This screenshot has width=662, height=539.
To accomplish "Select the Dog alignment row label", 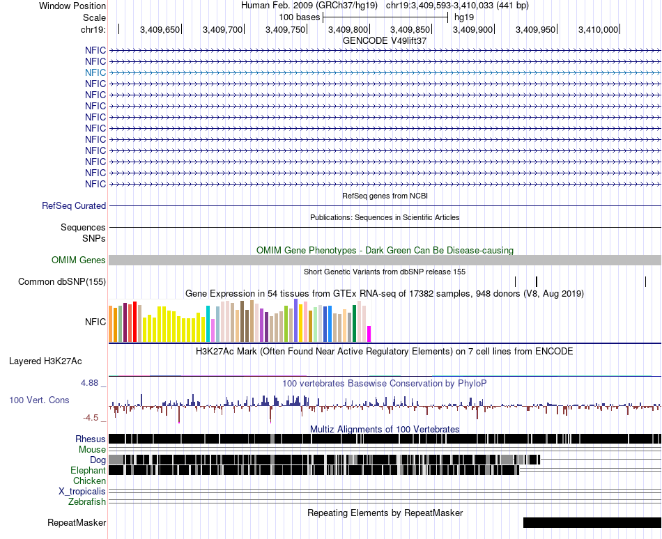I will click(x=98, y=460).
